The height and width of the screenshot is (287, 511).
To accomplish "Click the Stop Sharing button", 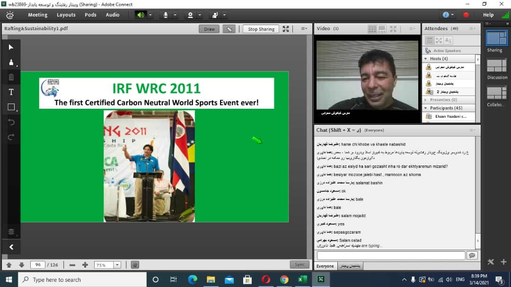I will 261,29.
